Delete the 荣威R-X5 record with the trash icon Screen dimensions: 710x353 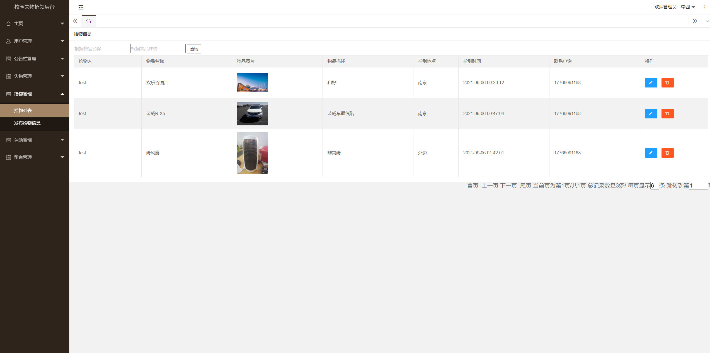tap(667, 114)
